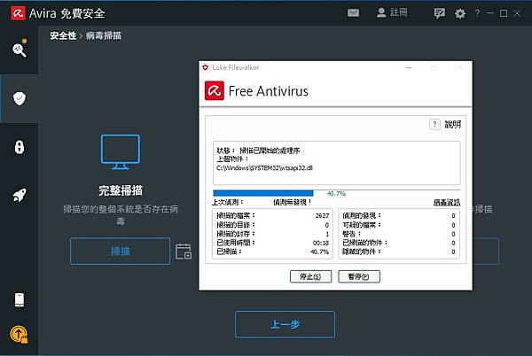Select the Security shield icon in sidebar
Screen dimensions: 532x356
20,98
